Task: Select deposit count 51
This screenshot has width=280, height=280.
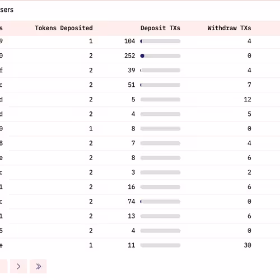Action: tap(132, 85)
